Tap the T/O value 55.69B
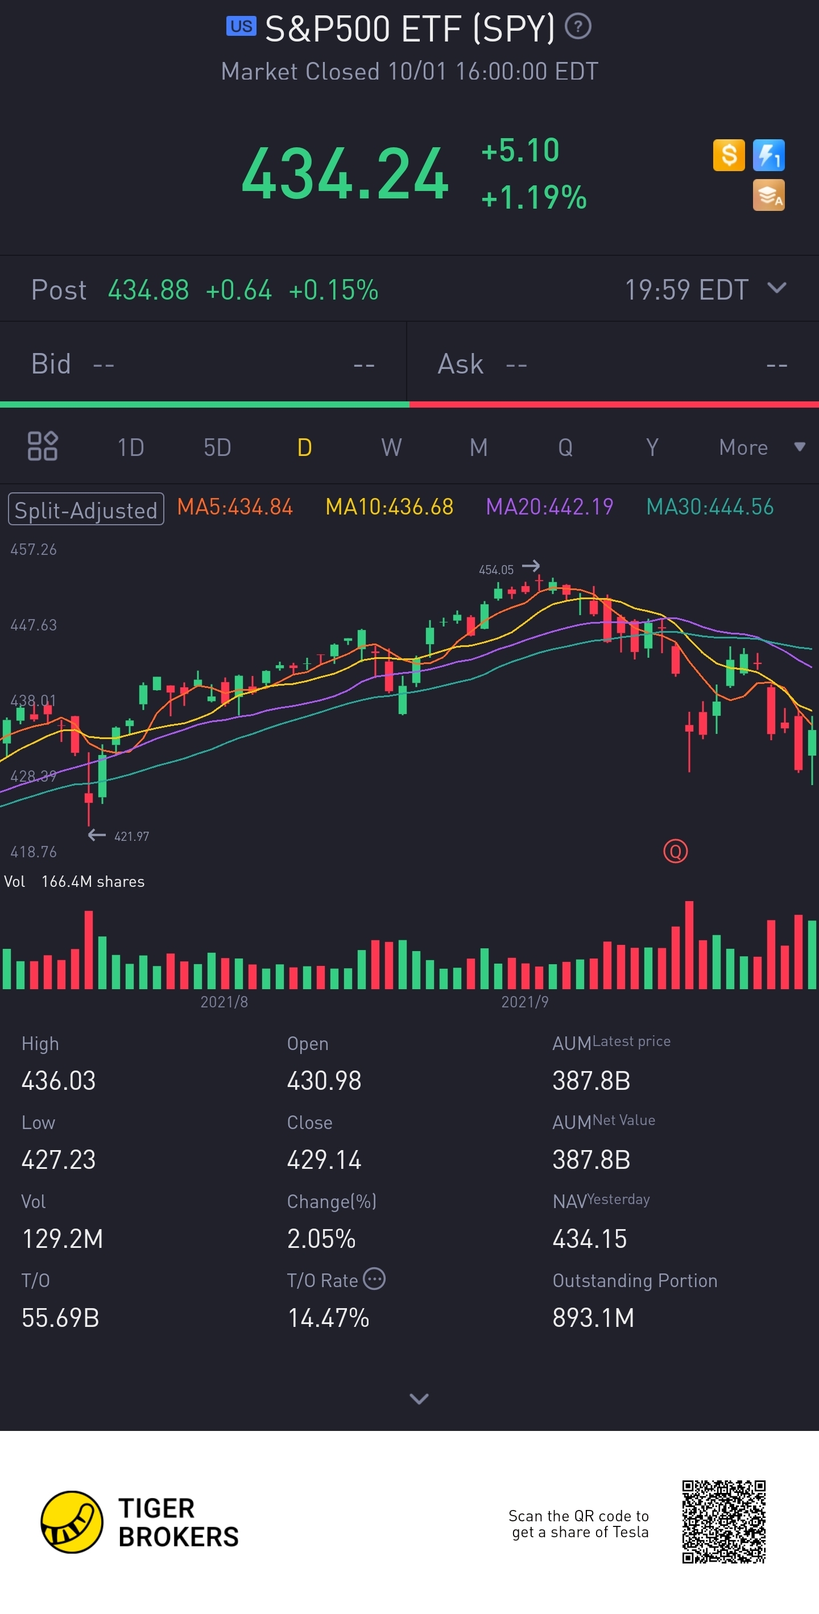 (x=60, y=1318)
